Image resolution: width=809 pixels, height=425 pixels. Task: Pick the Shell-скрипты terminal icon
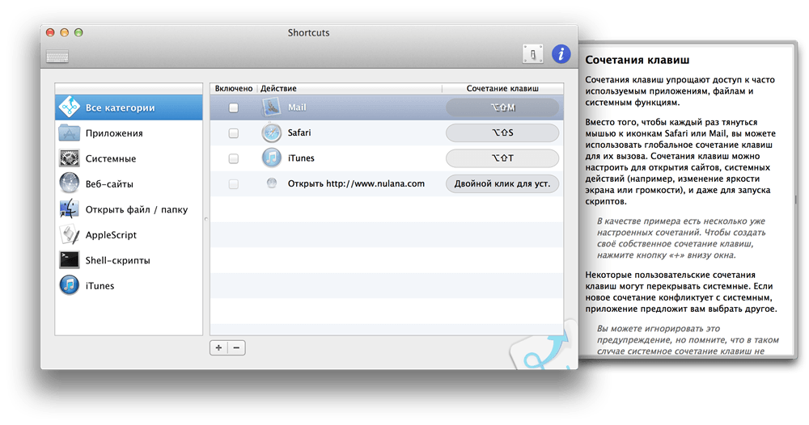[x=69, y=259]
